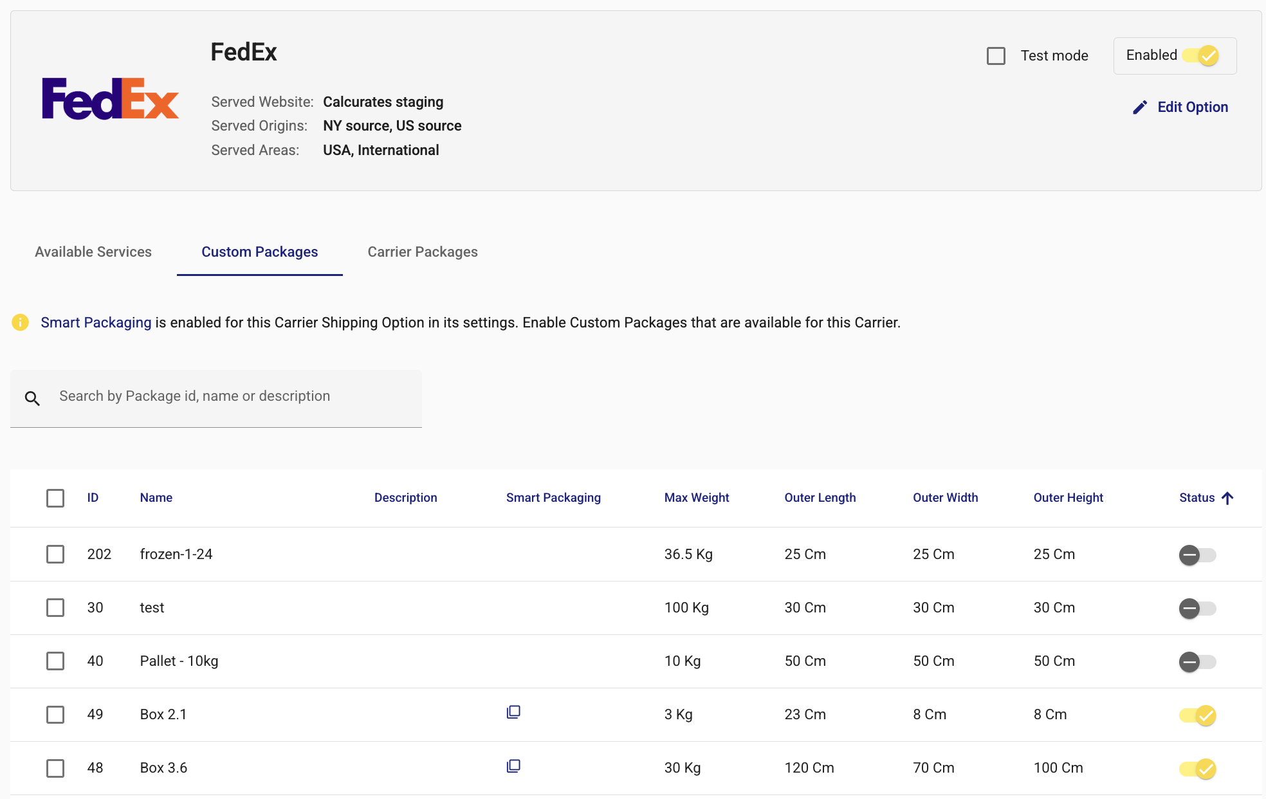Screen dimensions: 1266x799
Task: Sort by Name column header
Action: pyautogui.click(x=156, y=498)
